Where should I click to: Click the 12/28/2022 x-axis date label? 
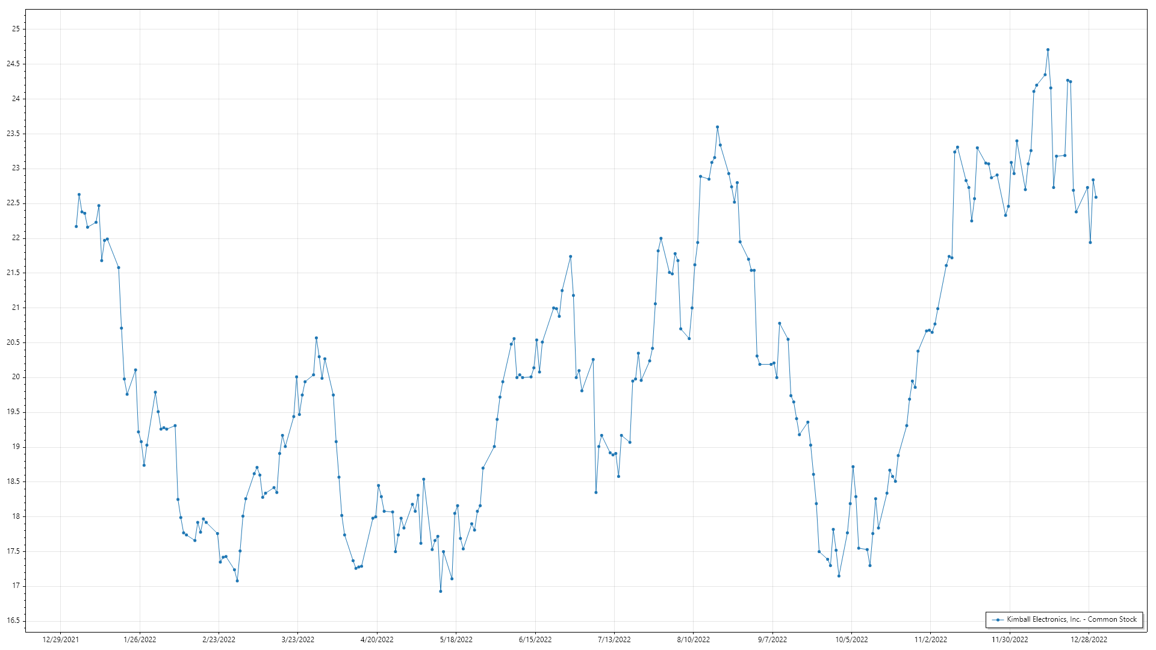coord(1089,640)
